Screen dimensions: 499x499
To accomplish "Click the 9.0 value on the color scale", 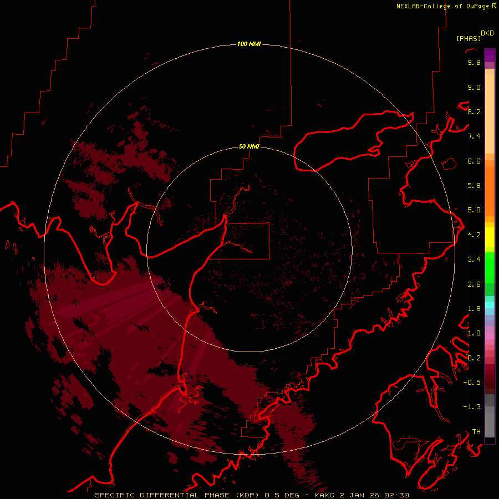I will click(474, 88).
